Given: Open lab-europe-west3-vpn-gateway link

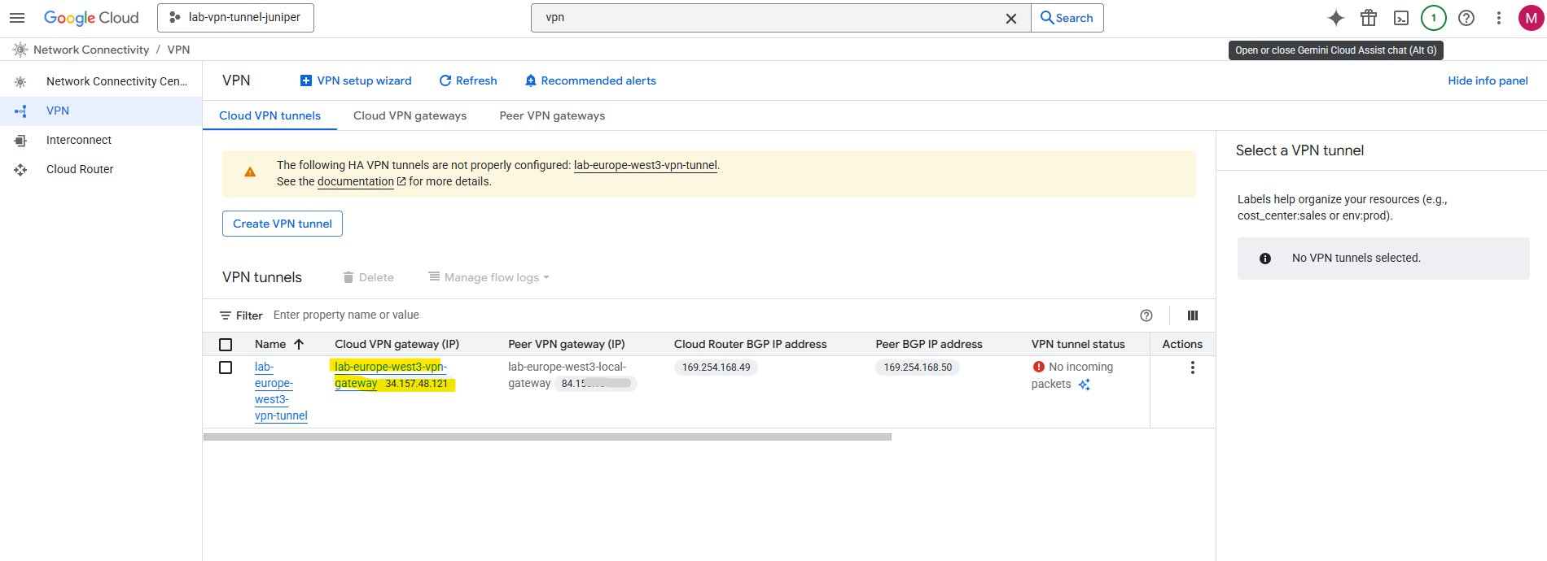Looking at the screenshot, I should click(391, 375).
